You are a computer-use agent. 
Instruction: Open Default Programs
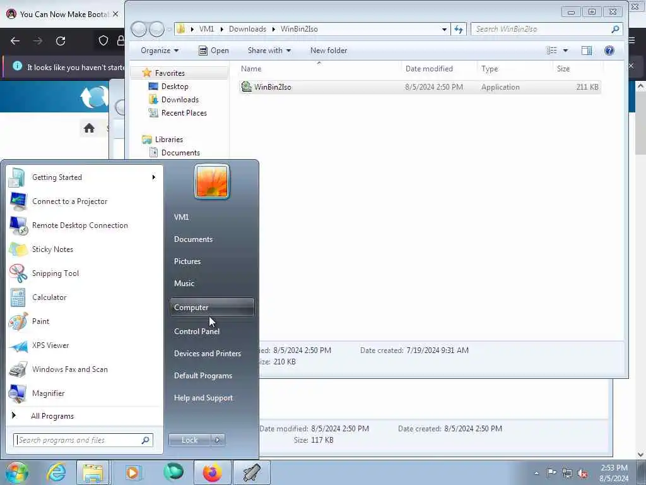tap(203, 376)
